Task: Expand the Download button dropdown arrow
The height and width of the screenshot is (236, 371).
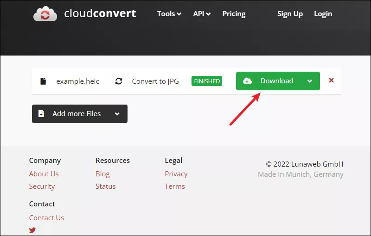Action: pyautogui.click(x=310, y=81)
